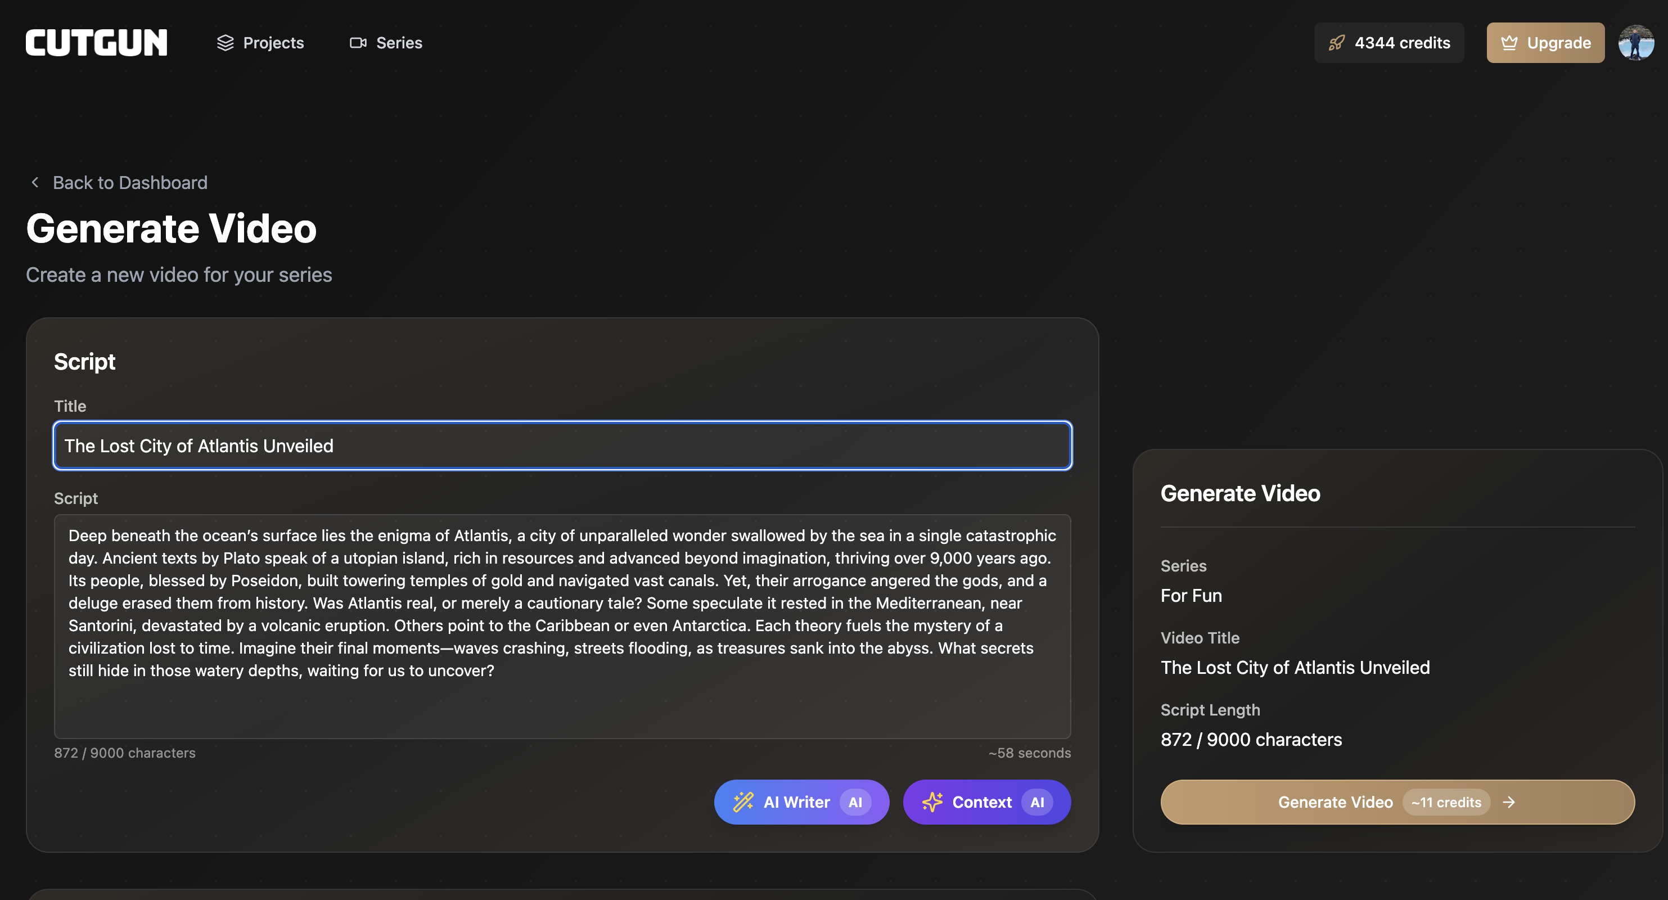Click 'Create a new video for your series' subtitle

click(179, 274)
